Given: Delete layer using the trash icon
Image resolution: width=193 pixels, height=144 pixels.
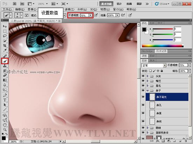Looking at the screenshot, I should [186, 141].
